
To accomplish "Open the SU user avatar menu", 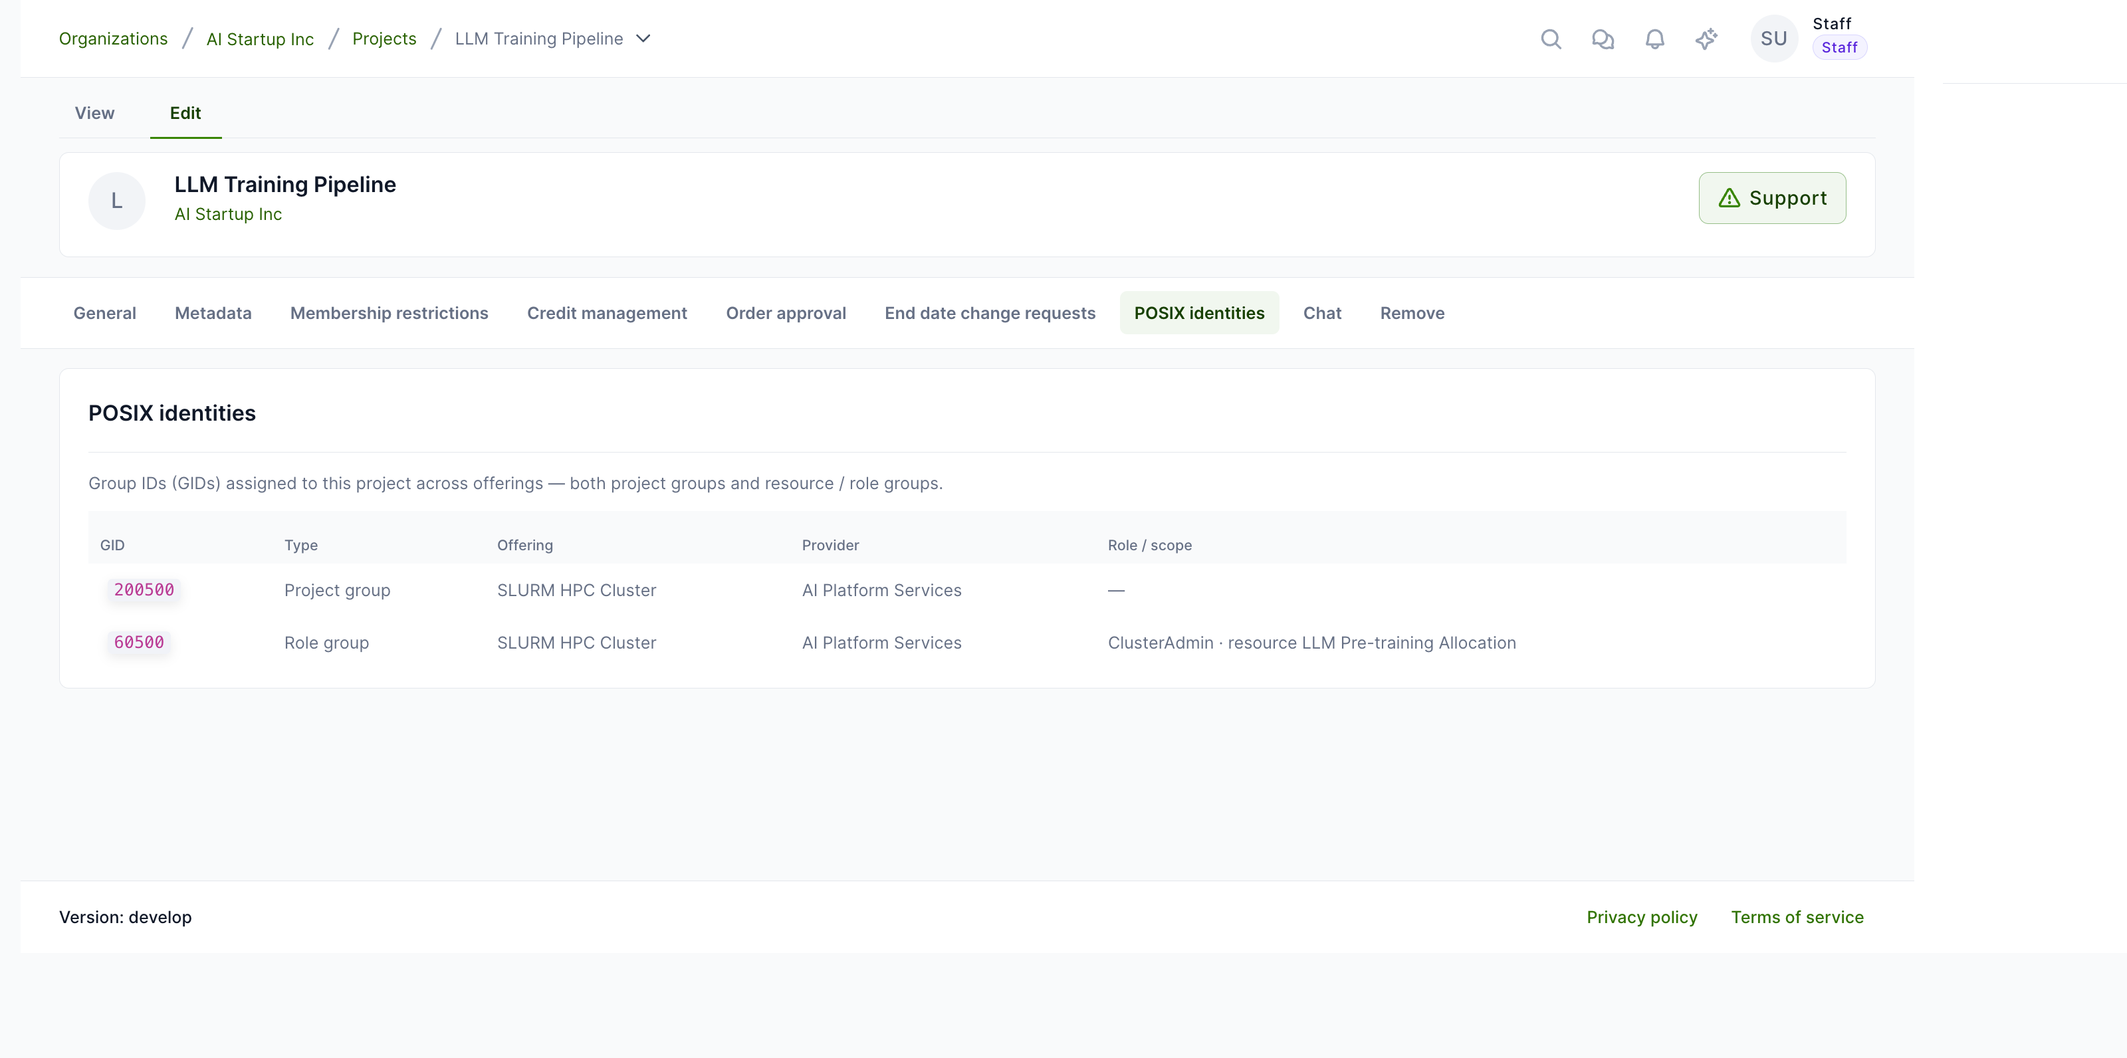I will (1773, 39).
